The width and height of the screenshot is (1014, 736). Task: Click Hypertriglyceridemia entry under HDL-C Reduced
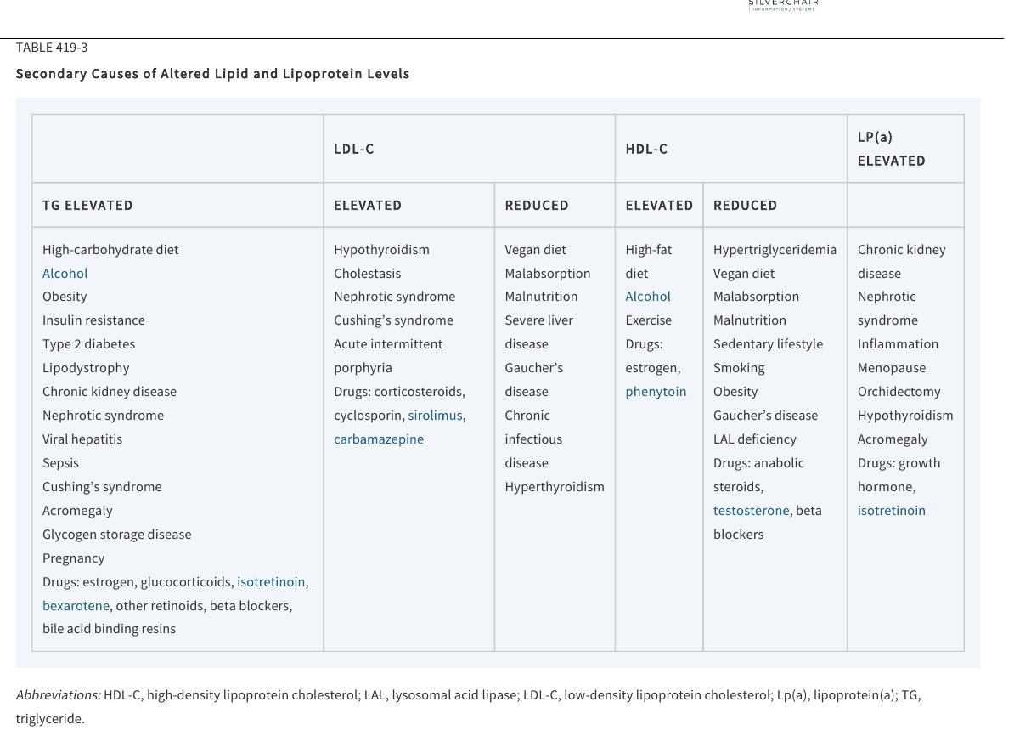coord(775,250)
